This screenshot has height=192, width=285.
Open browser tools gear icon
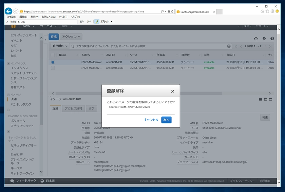coord(272,11)
